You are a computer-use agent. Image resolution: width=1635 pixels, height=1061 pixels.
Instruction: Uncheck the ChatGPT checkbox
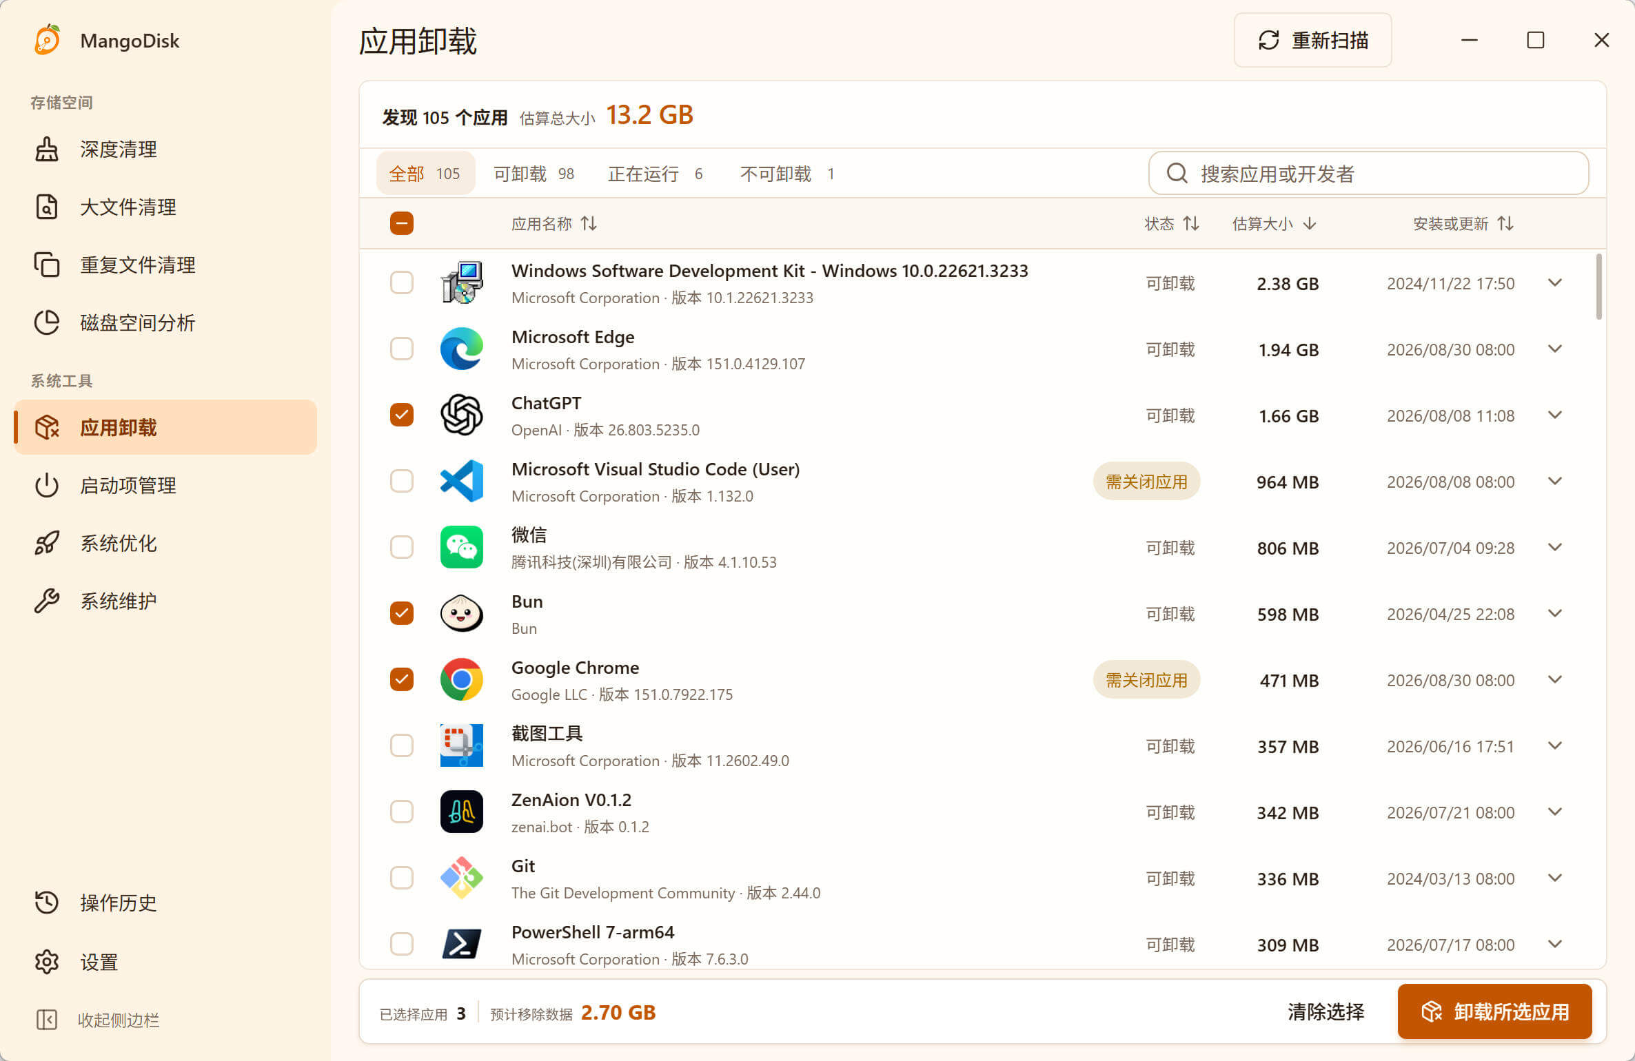[x=402, y=415]
